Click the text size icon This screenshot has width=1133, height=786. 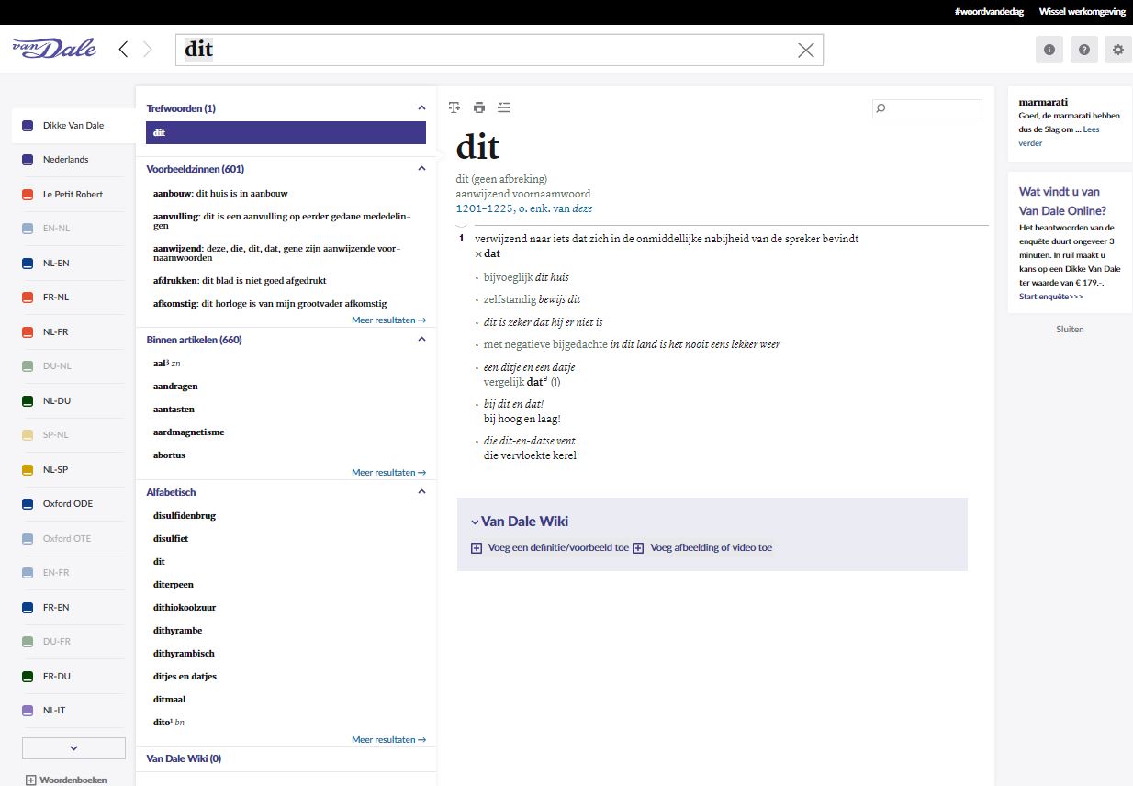(454, 107)
